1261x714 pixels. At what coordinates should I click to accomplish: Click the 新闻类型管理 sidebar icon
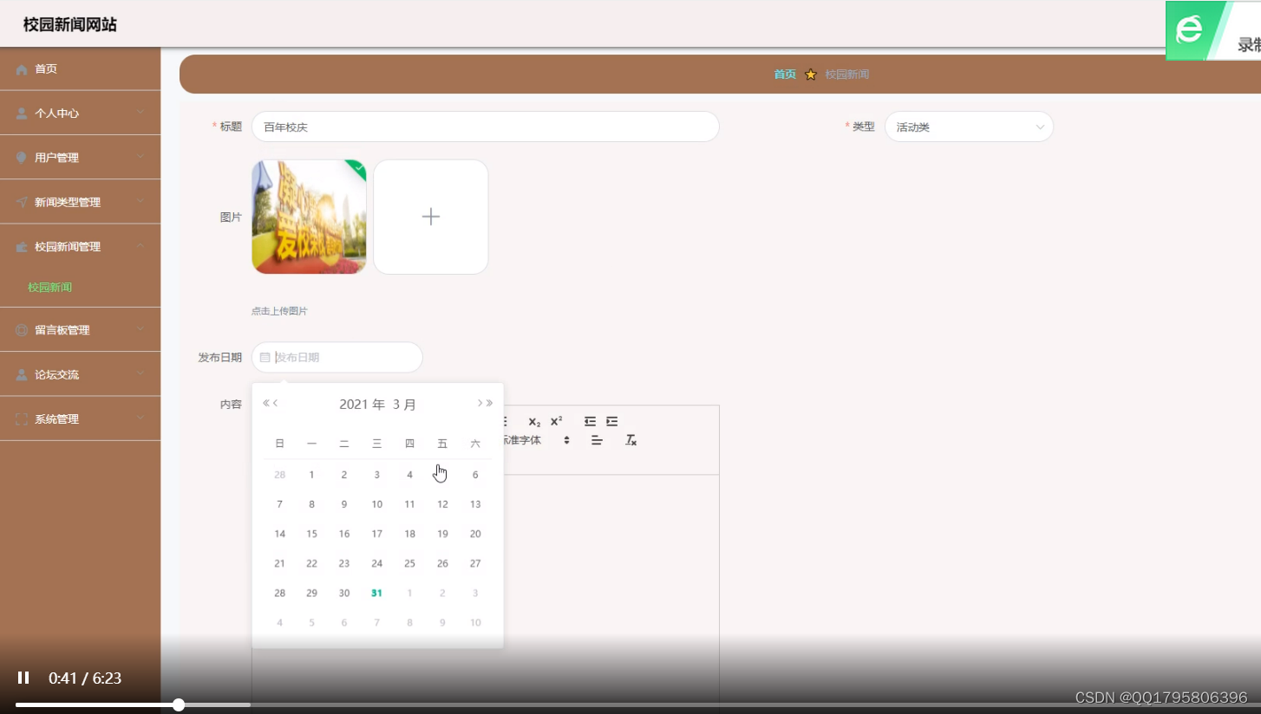click(x=22, y=202)
